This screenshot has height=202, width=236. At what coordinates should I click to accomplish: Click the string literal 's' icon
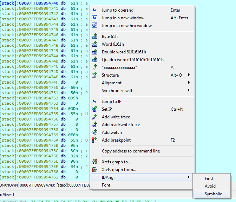coord(94,67)
